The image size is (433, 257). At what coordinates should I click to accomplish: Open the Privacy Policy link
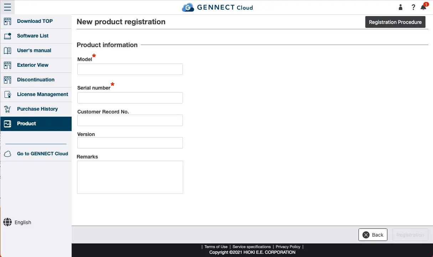pyautogui.click(x=288, y=247)
